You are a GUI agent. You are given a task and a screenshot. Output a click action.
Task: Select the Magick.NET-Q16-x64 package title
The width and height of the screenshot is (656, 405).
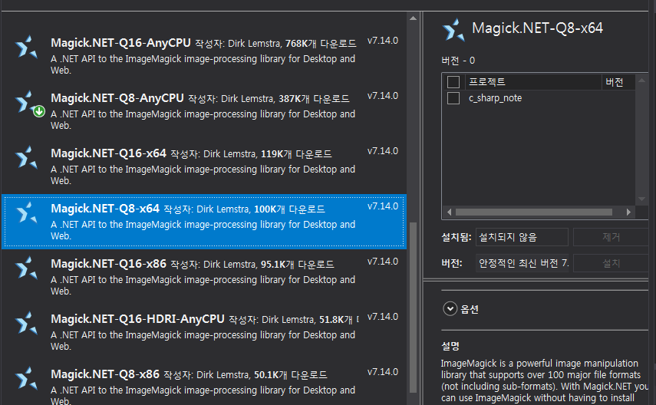pos(108,153)
